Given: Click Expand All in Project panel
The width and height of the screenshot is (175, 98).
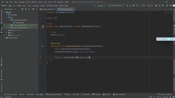Looking at the screenshot, I should click(x=26, y=9).
